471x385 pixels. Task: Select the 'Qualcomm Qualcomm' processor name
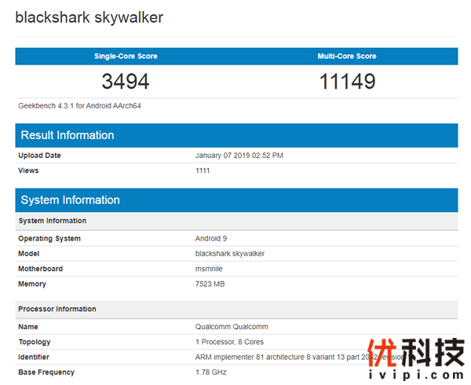coord(232,327)
